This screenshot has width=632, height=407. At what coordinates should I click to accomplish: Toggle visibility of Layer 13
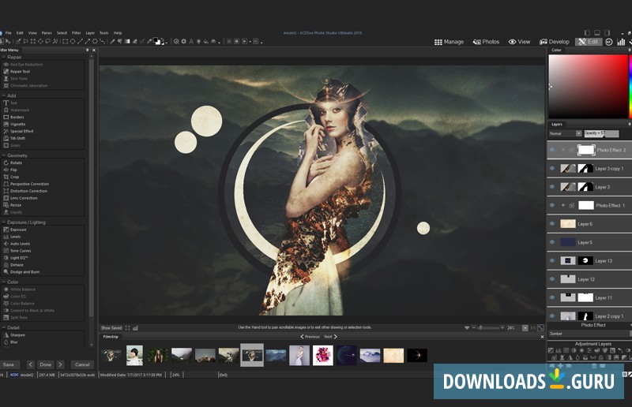[552, 261]
